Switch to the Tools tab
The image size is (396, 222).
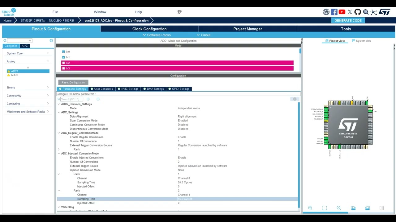[x=346, y=29]
